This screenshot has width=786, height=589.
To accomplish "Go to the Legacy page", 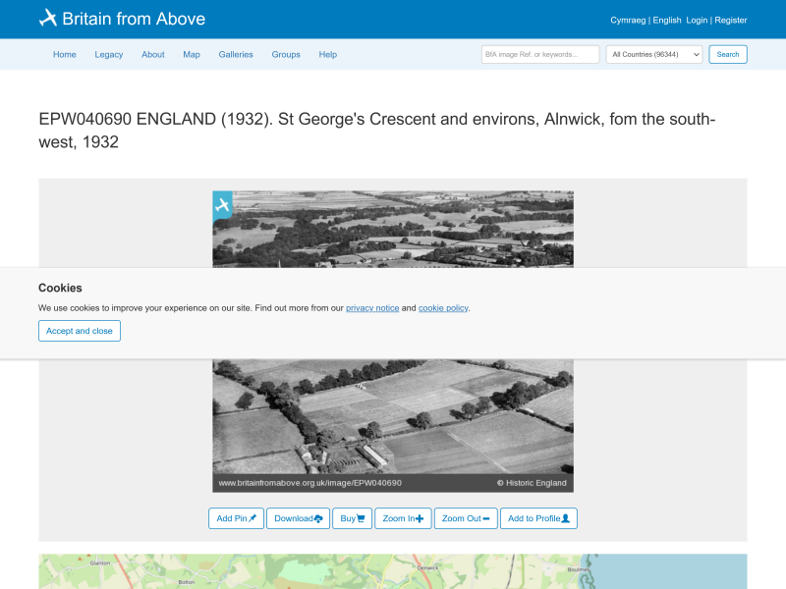I will 109,55.
